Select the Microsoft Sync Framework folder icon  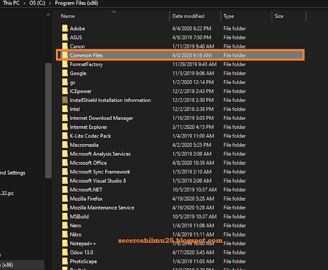[65, 172]
